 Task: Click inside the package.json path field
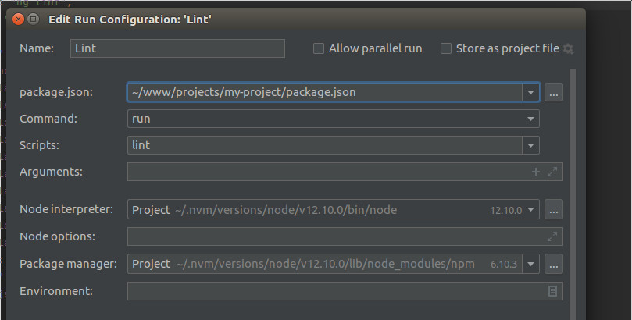click(325, 93)
